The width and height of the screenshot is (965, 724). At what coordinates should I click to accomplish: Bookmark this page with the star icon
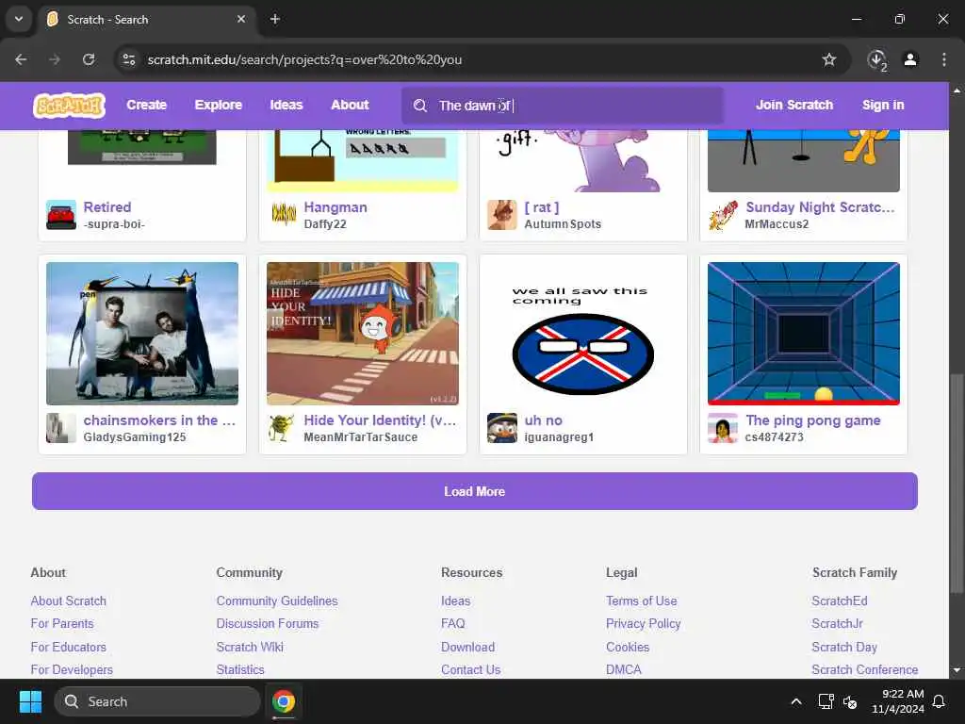pyautogui.click(x=829, y=59)
